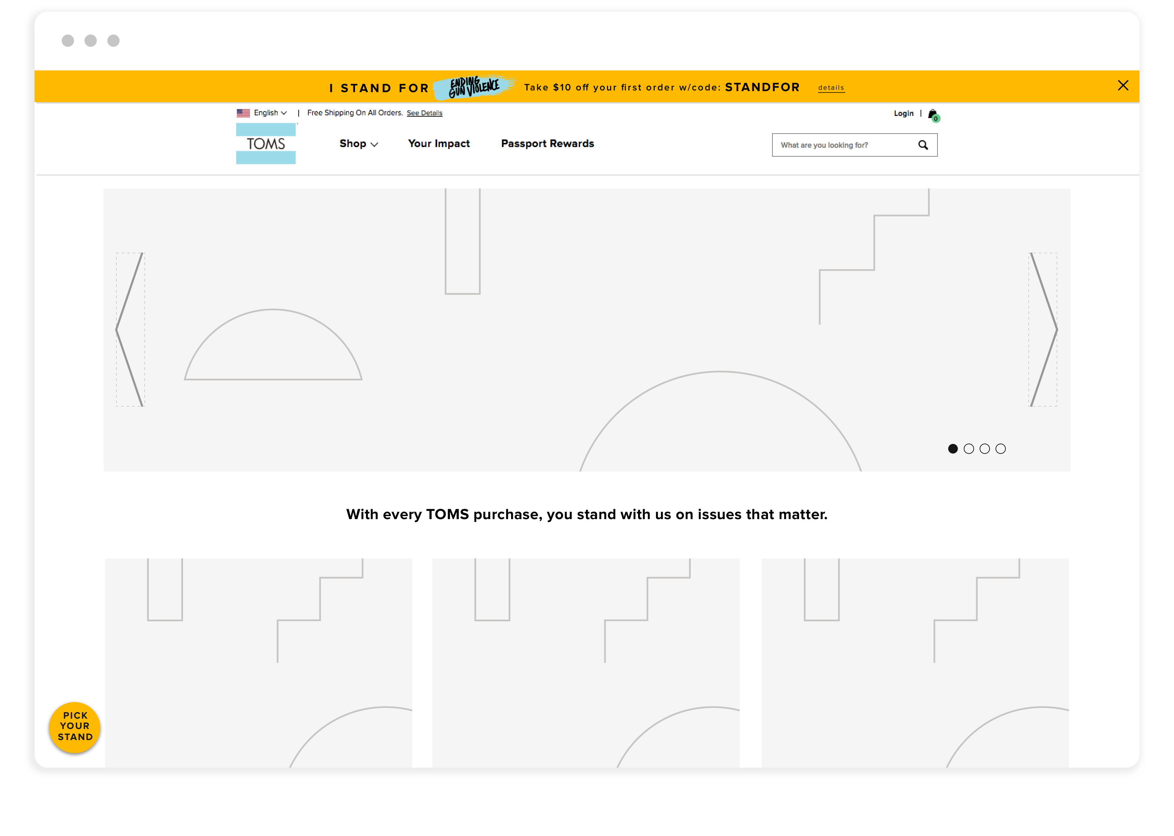Expand the Shop menu dropdown
The width and height of the screenshot is (1174, 836).
coord(358,144)
